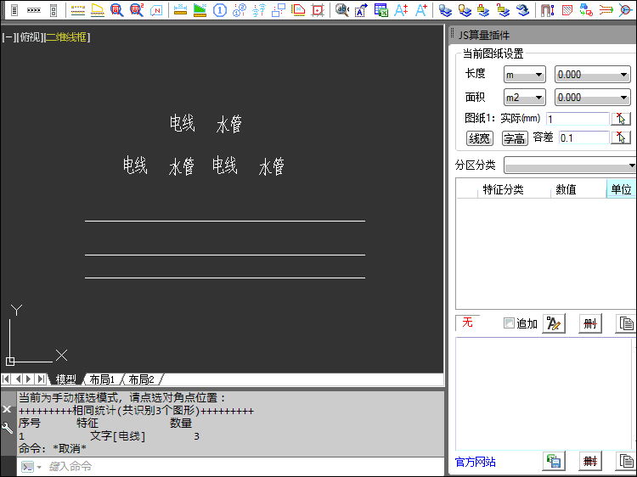Open the 官方网站 link
This screenshot has height=477, width=637.
pos(476,463)
